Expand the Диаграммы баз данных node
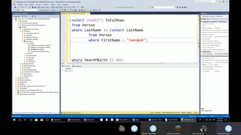This screenshot has width=241, height=135. (20, 29)
